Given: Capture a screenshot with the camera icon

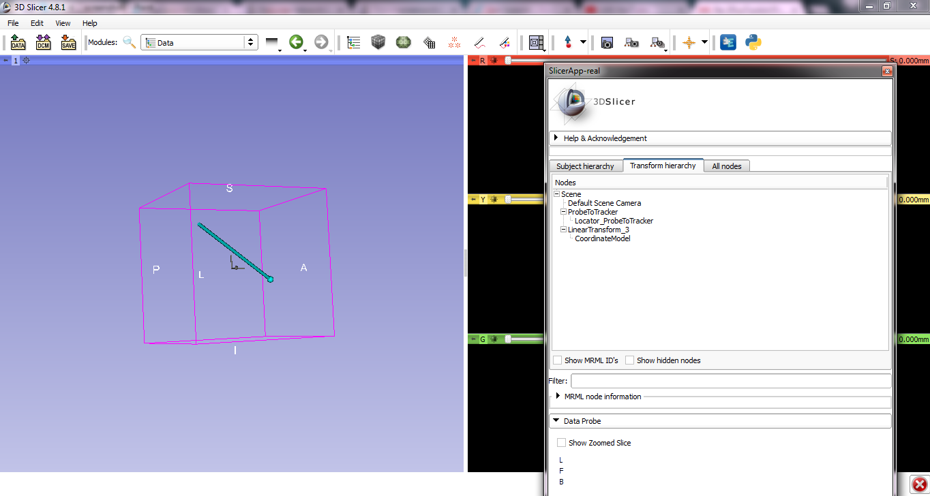Looking at the screenshot, I should tap(607, 42).
